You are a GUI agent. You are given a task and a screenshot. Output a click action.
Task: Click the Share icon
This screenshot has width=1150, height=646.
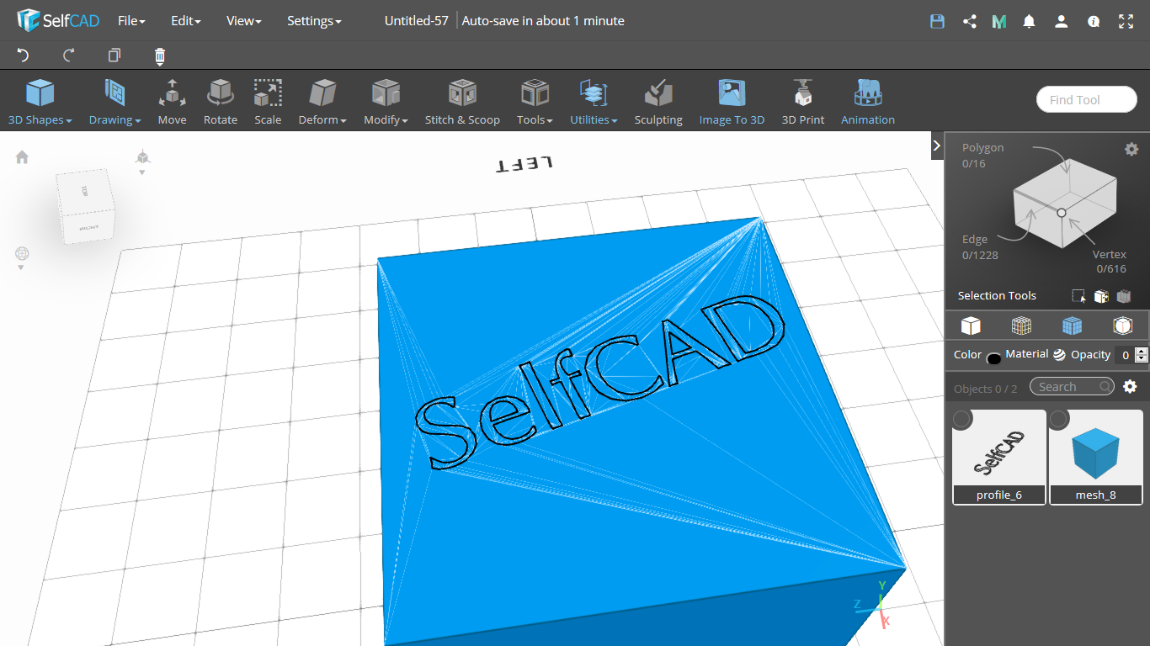pyautogui.click(x=969, y=21)
